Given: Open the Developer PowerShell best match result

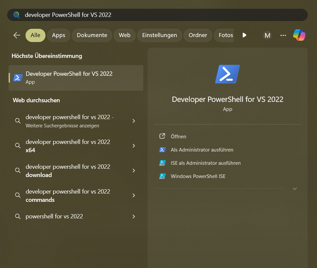Looking at the screenshot, I should [x=76, y=78].
